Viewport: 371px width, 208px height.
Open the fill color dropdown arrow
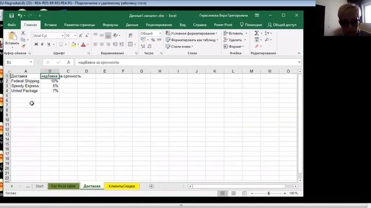78,44
